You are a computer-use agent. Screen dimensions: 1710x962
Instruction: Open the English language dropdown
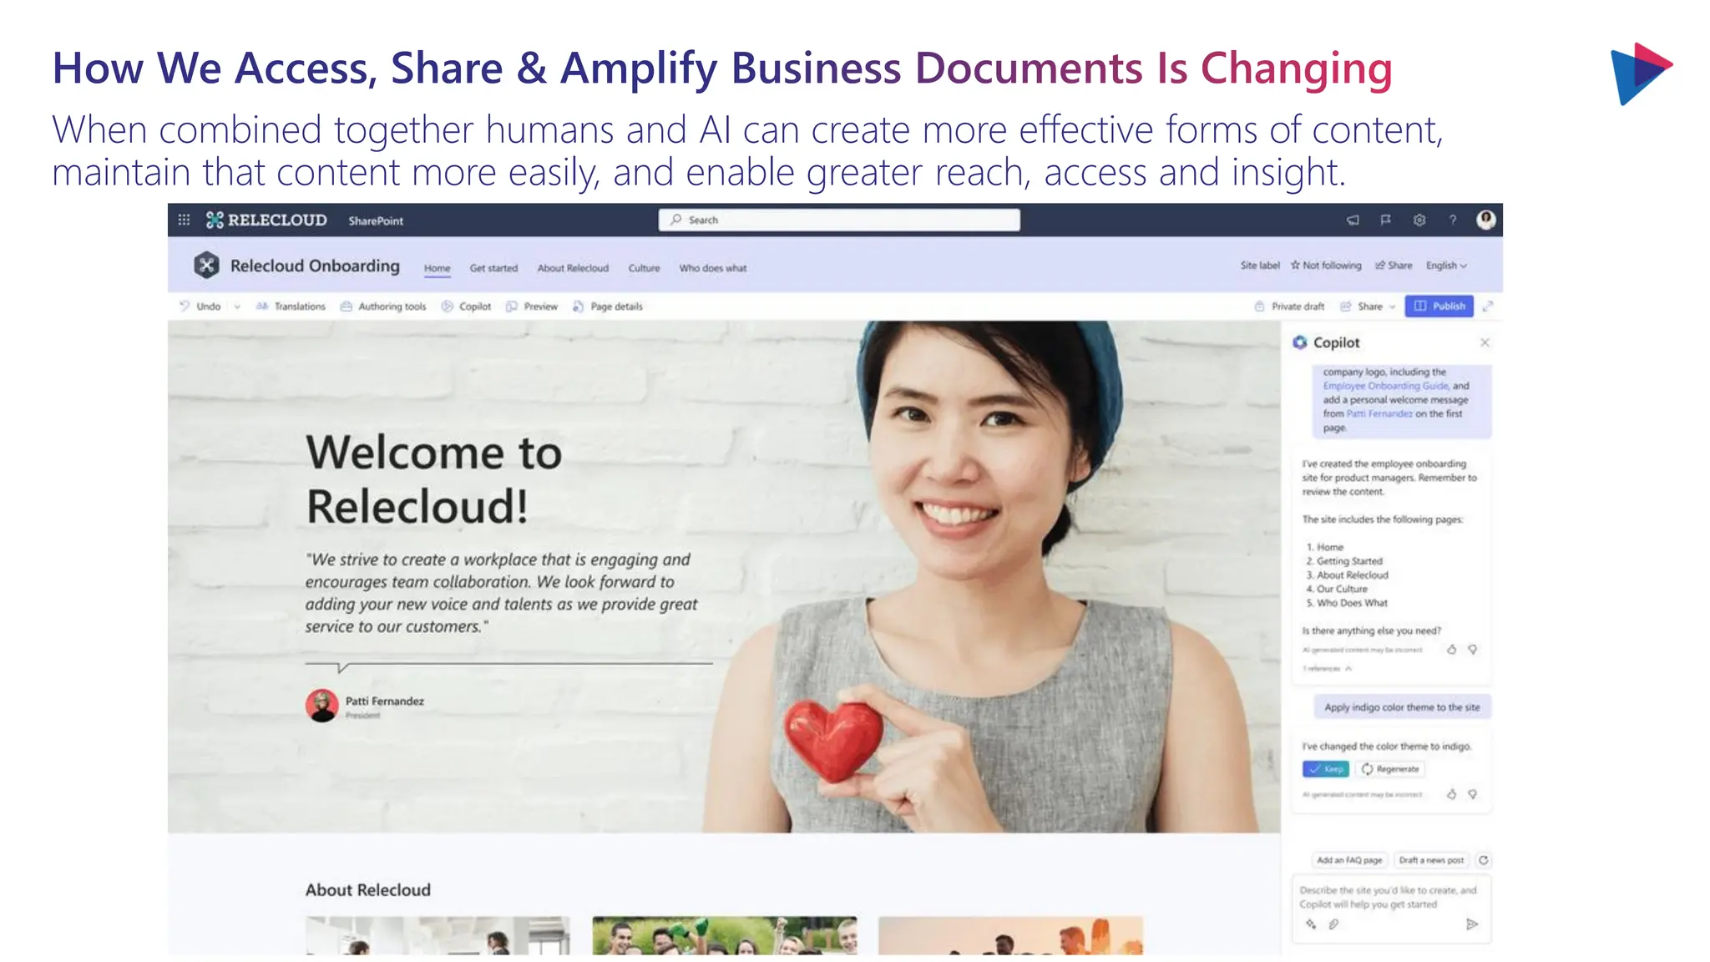point(1446,265)
